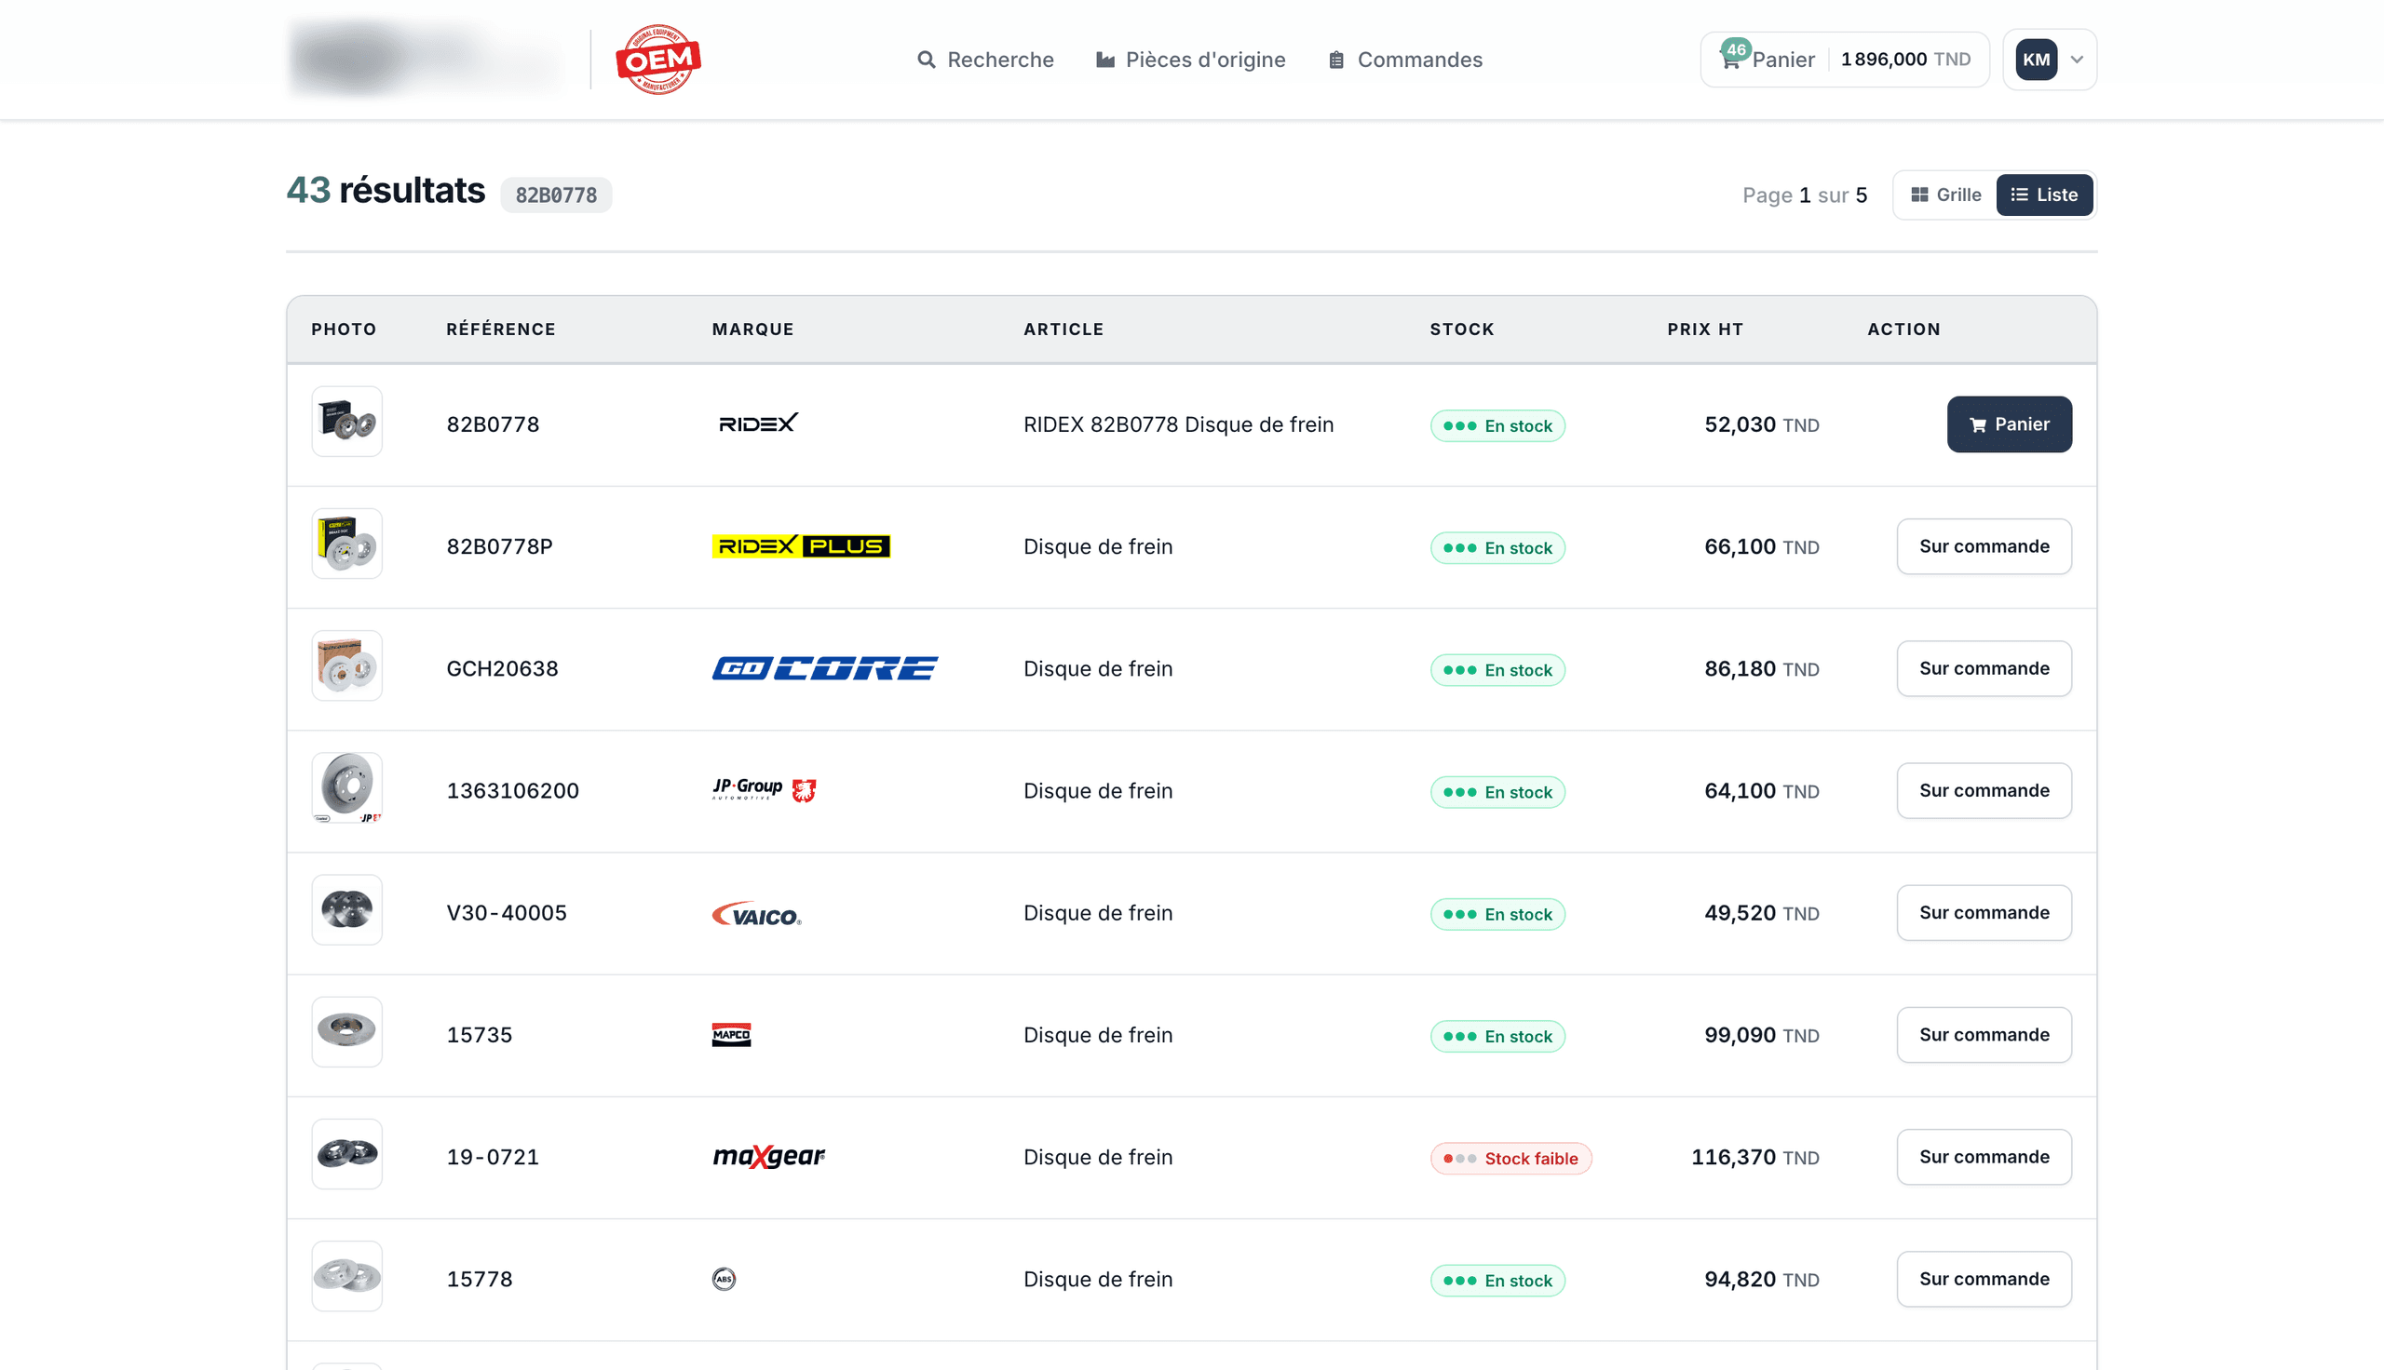
Task: Expand the user account dropdown arrow
Action: [2078, 60]
